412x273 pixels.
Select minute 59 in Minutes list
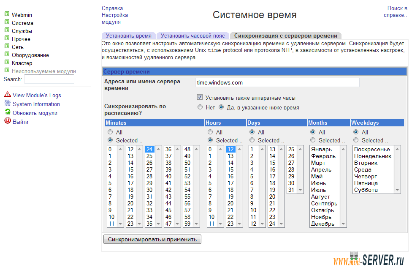tap(187, 224)
